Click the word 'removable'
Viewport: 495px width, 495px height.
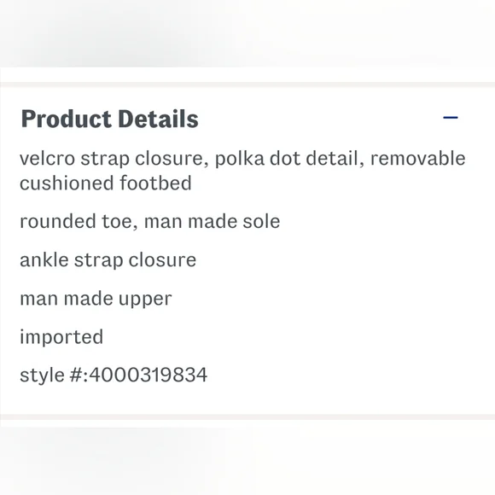click(418, 158)
